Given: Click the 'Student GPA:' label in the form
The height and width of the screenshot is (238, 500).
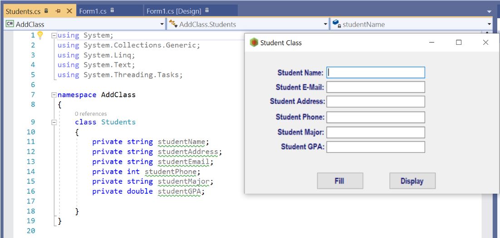Looking at the screenshot, I should click(303, 147).
